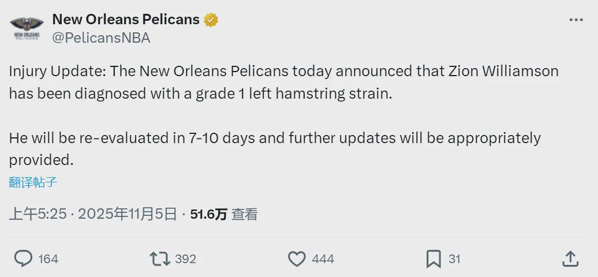Open the three-dot more options menu
Image resolution: width=598 pixels, height=277 pixels.
(x=576, y=20)
